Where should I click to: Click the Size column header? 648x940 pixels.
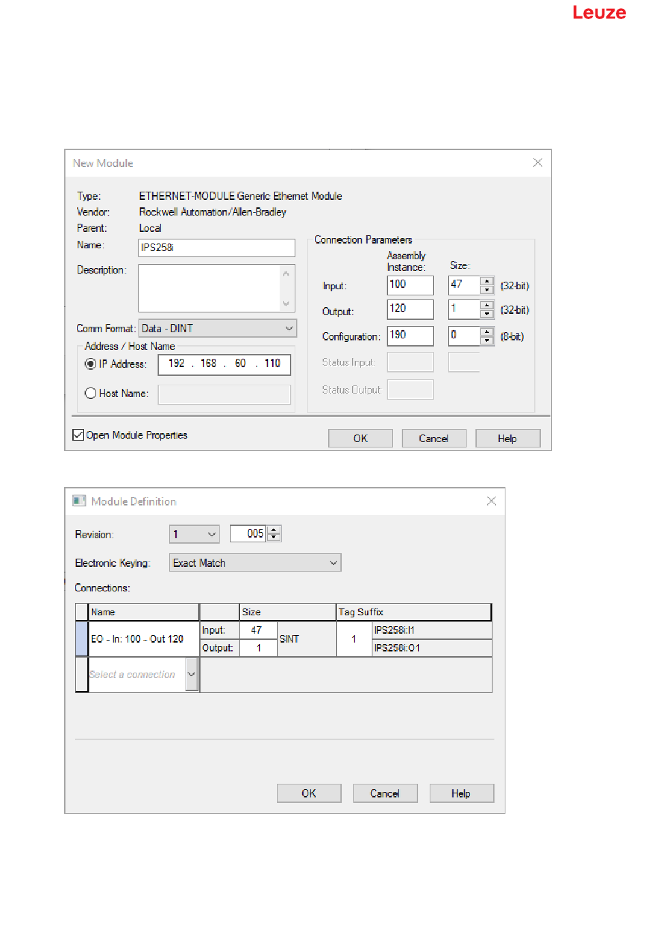287,612
